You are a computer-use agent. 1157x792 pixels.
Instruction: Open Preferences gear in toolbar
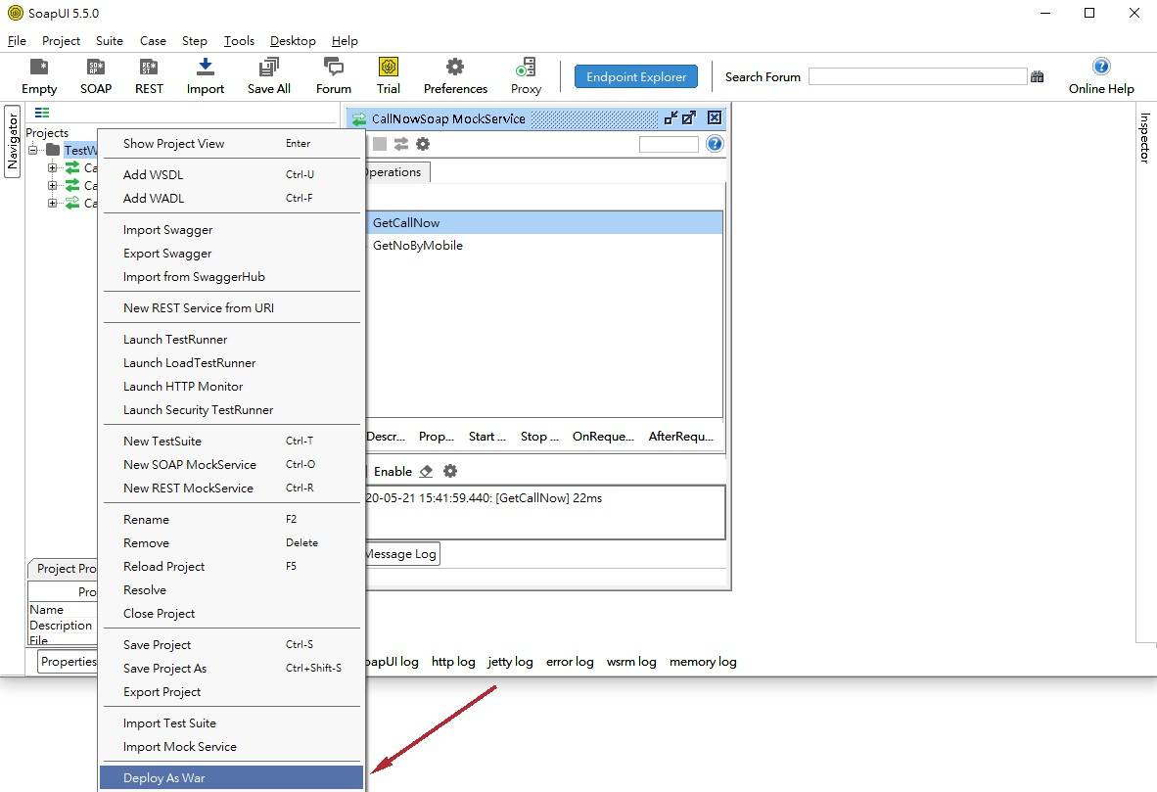(455, 68)
